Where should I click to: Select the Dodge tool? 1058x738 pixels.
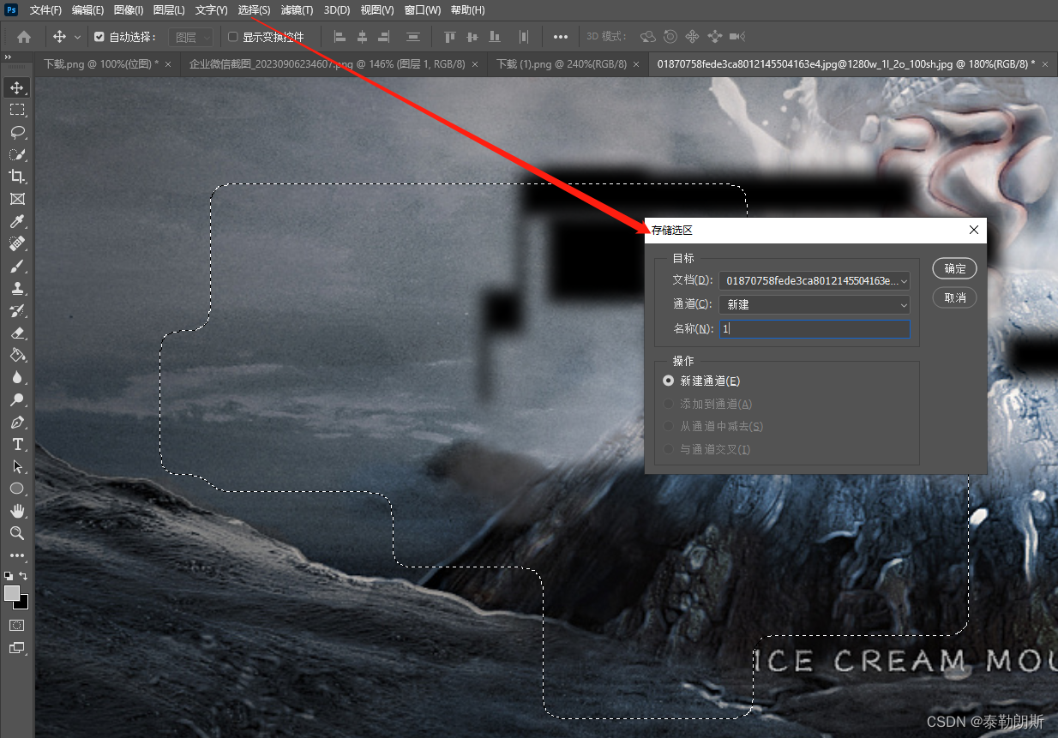[17, 399]
